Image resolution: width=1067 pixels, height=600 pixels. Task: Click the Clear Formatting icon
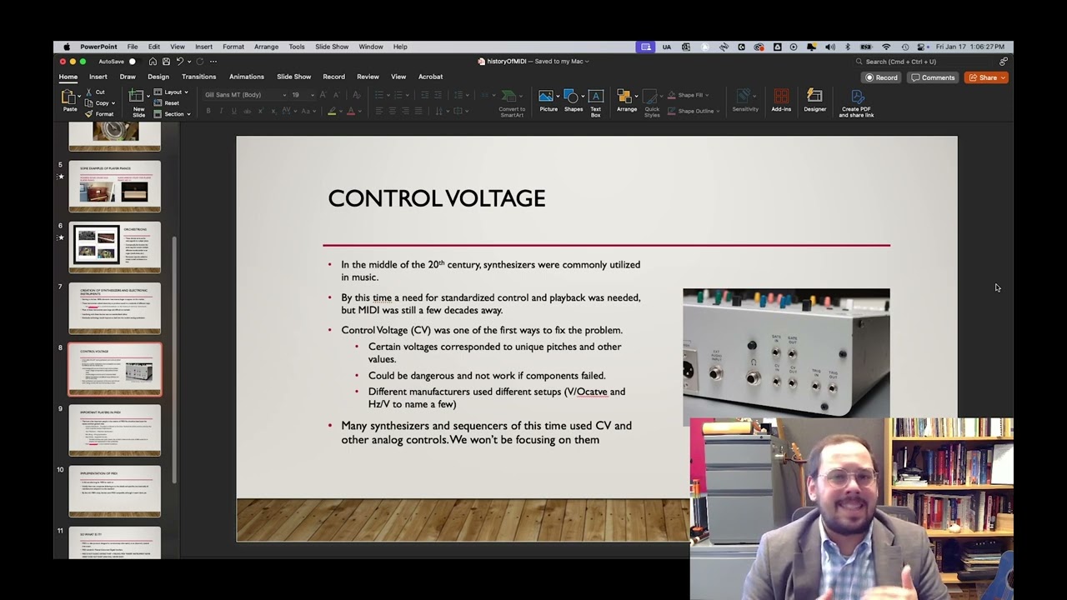pyautogui.click(x=357, y=95)
